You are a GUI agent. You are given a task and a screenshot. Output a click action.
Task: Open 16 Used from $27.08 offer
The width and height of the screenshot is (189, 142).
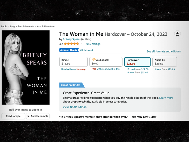[137, 69]
